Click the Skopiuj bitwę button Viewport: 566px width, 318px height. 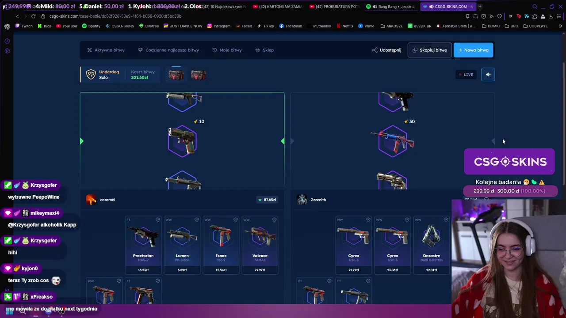[x=430, y=50]
